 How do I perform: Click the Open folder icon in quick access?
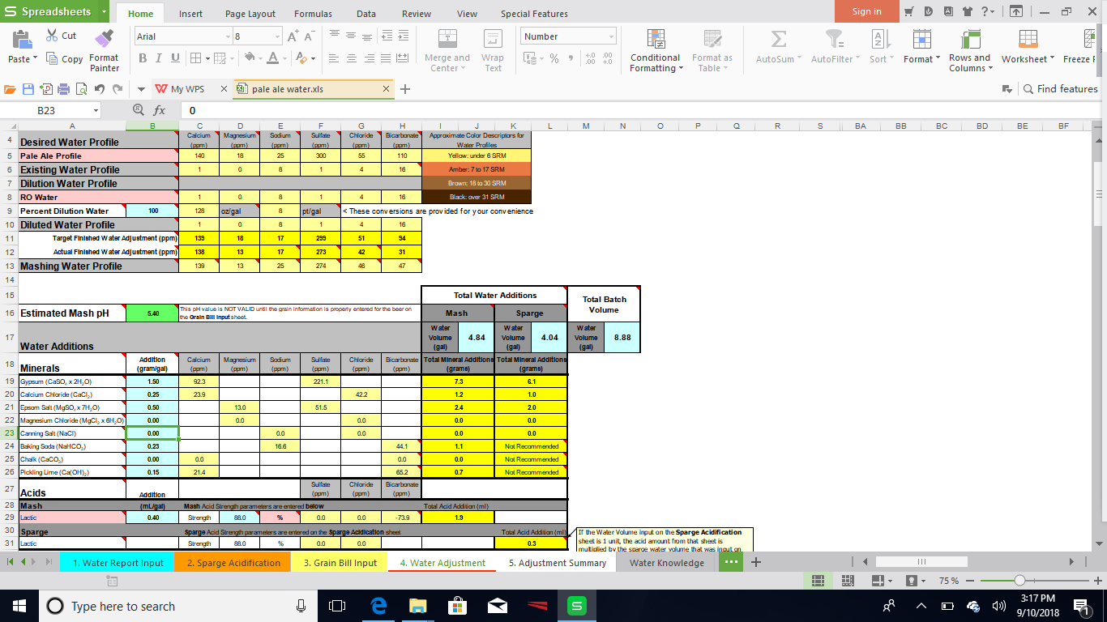click(11, 89)
